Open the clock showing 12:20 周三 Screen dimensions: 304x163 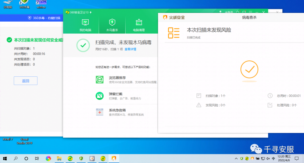click(x=284, y=158)
